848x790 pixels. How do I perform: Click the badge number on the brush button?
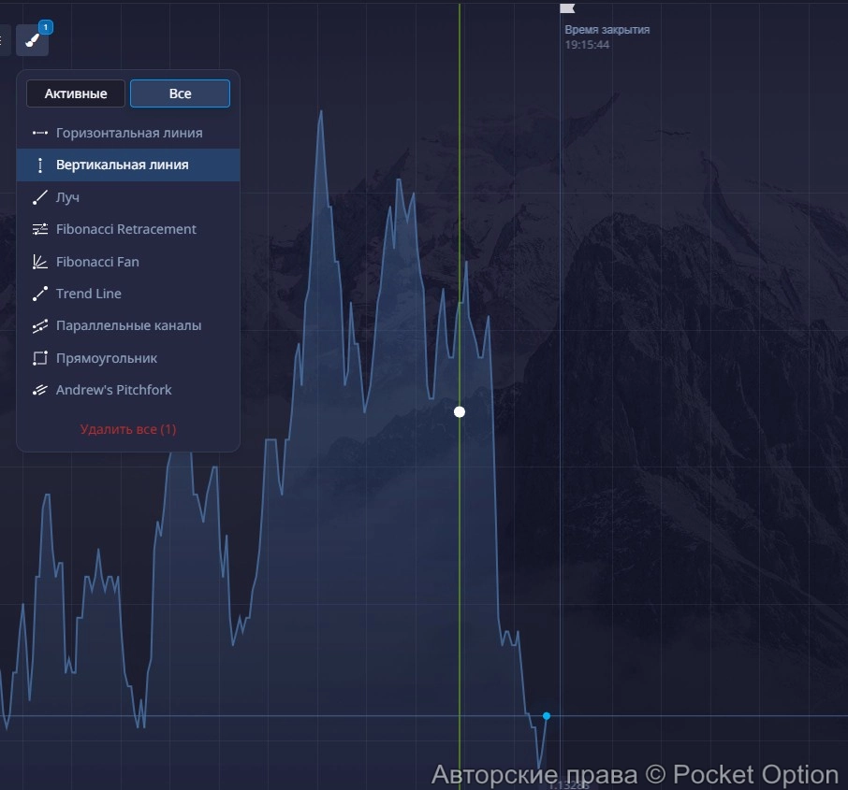click(47, 27)
